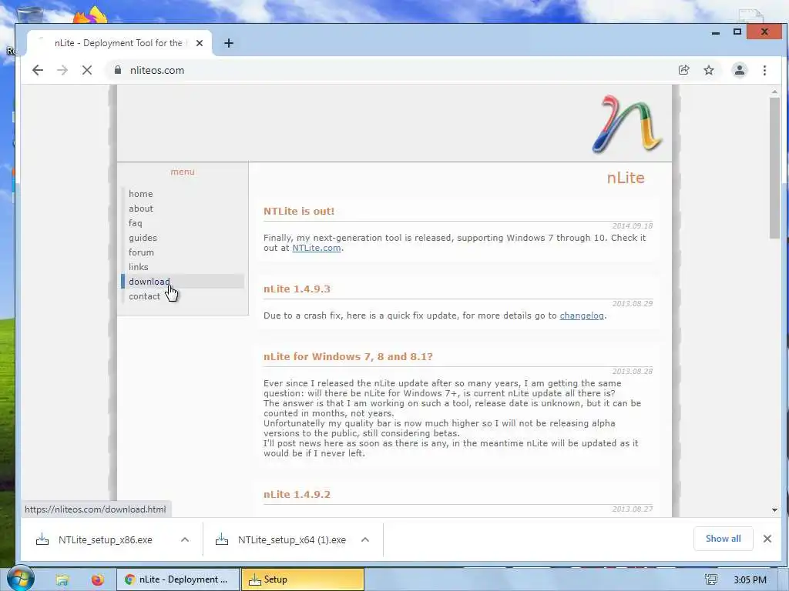Open a new browser tab
Screen dimensions: 789x591
click(228, 43)
